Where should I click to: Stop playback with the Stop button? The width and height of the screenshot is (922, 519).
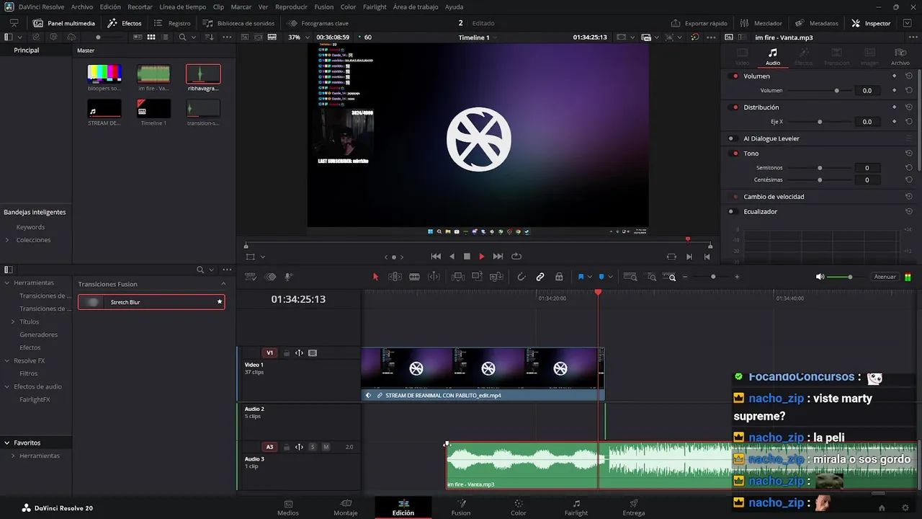coord(467,257)
